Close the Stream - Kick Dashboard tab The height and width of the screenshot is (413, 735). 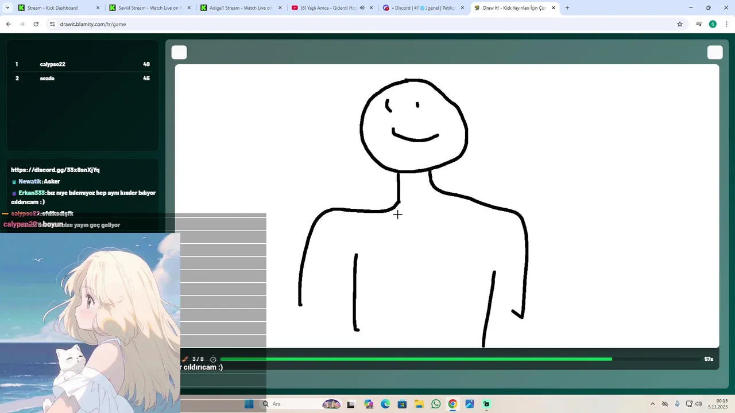click(98, 8)
